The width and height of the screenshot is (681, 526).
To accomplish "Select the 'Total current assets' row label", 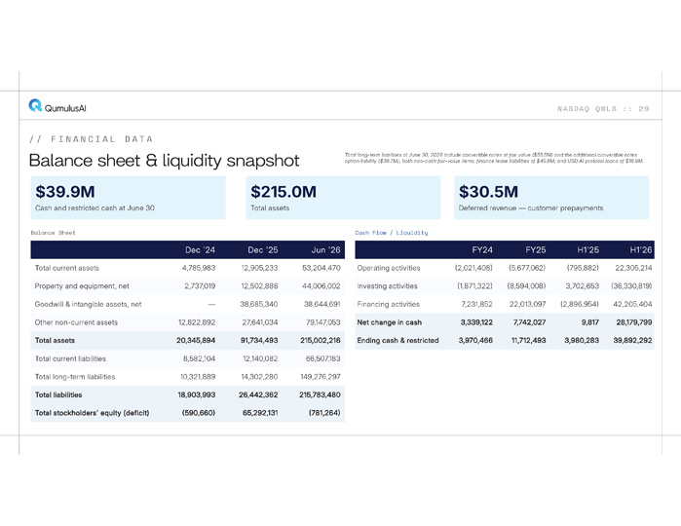I will pos(67,268).
